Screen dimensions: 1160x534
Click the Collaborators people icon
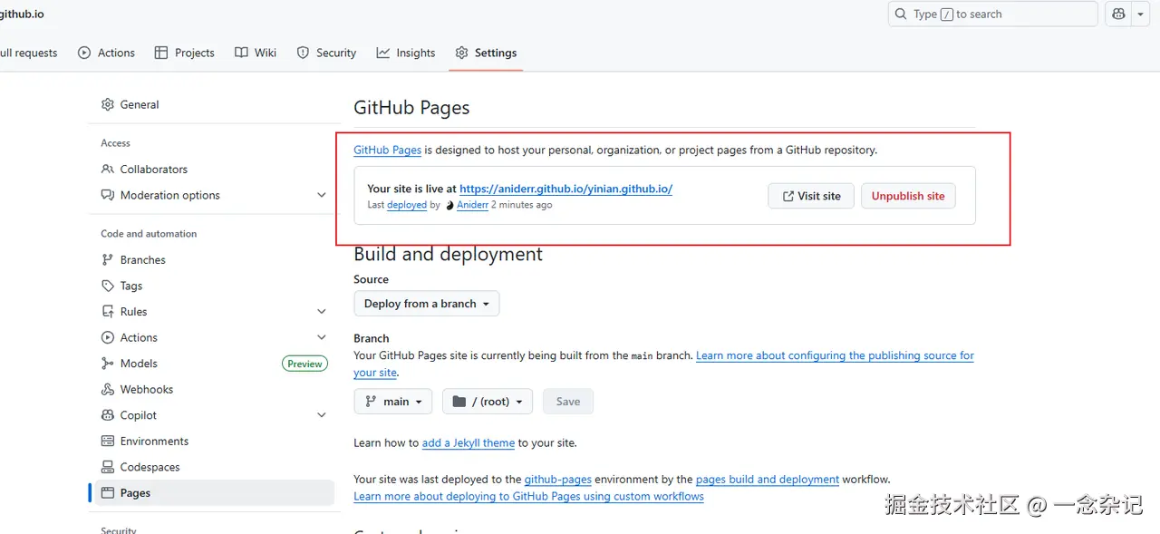[x=108, y=169]
